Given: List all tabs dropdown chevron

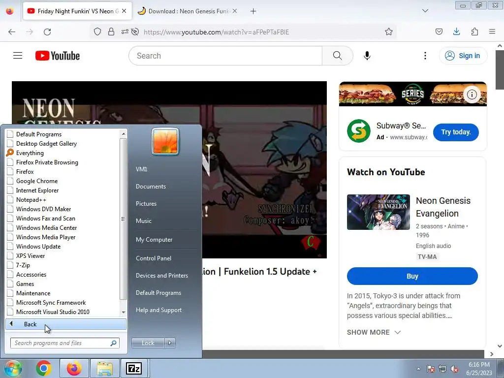Looking at the screenshot, I should click(x=425, y=11).
